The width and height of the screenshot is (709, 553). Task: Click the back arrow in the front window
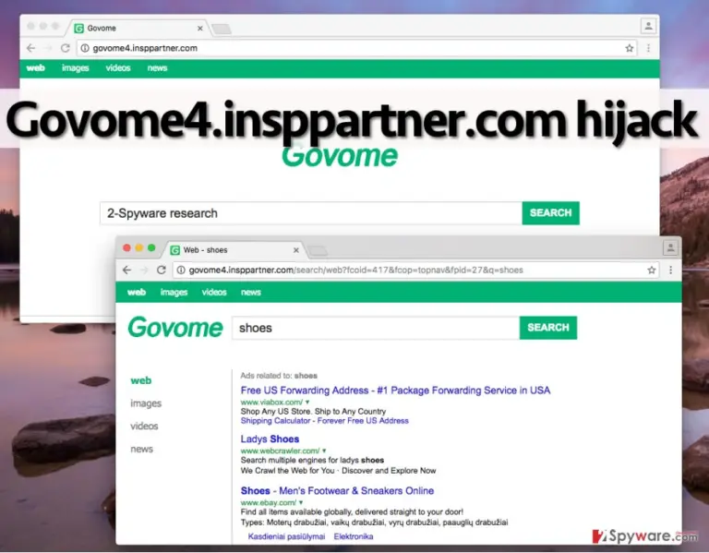click(x=126, y=270)
